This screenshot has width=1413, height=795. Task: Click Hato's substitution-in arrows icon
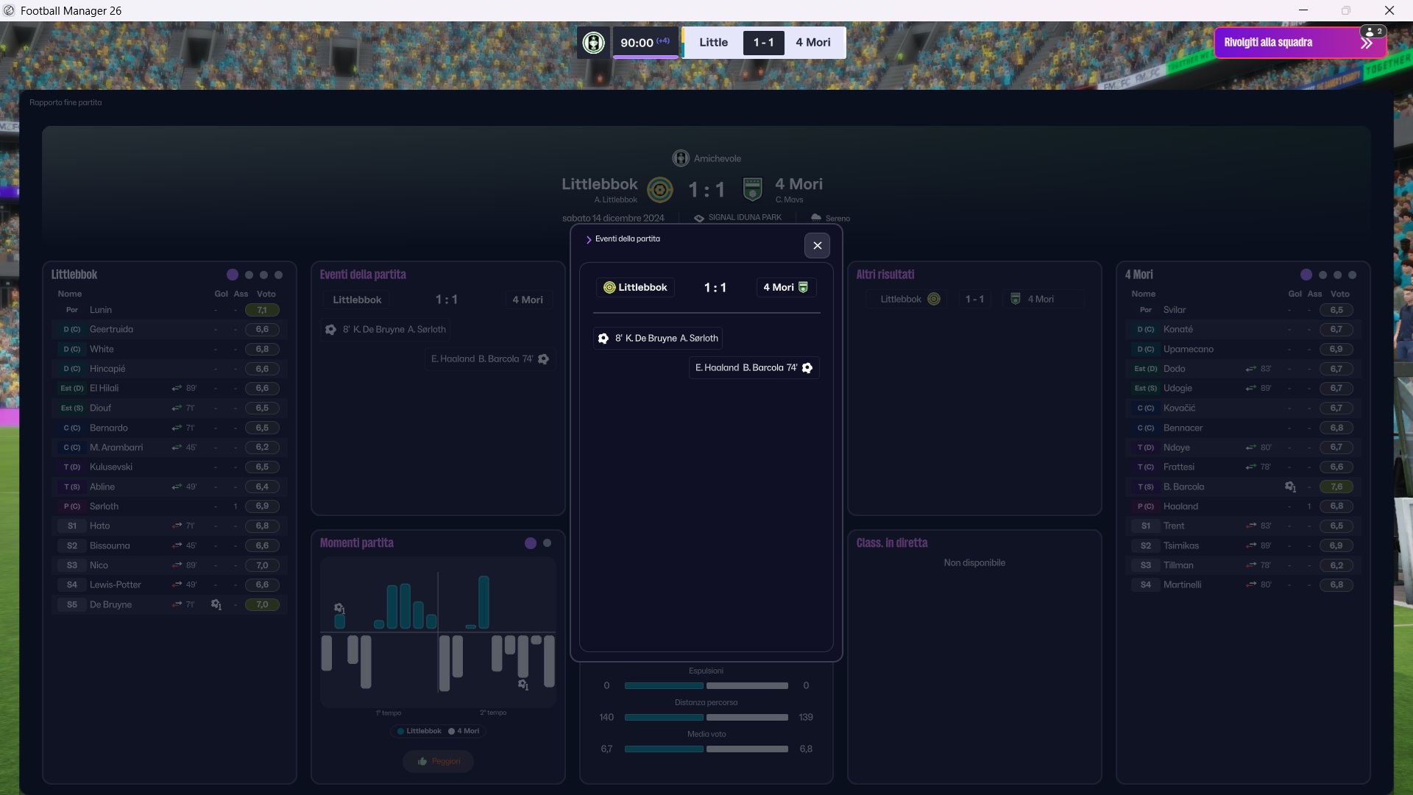177,526
